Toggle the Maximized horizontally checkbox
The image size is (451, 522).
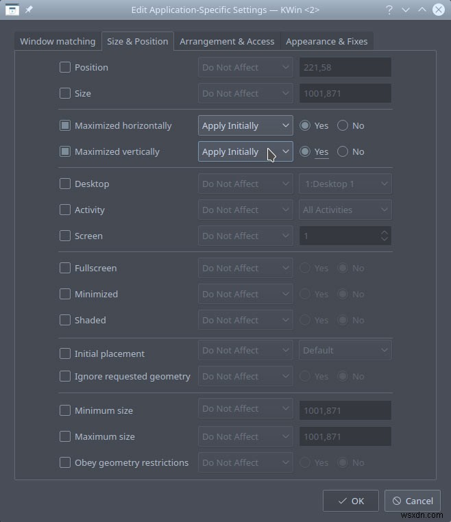click(x=65, y=125)
